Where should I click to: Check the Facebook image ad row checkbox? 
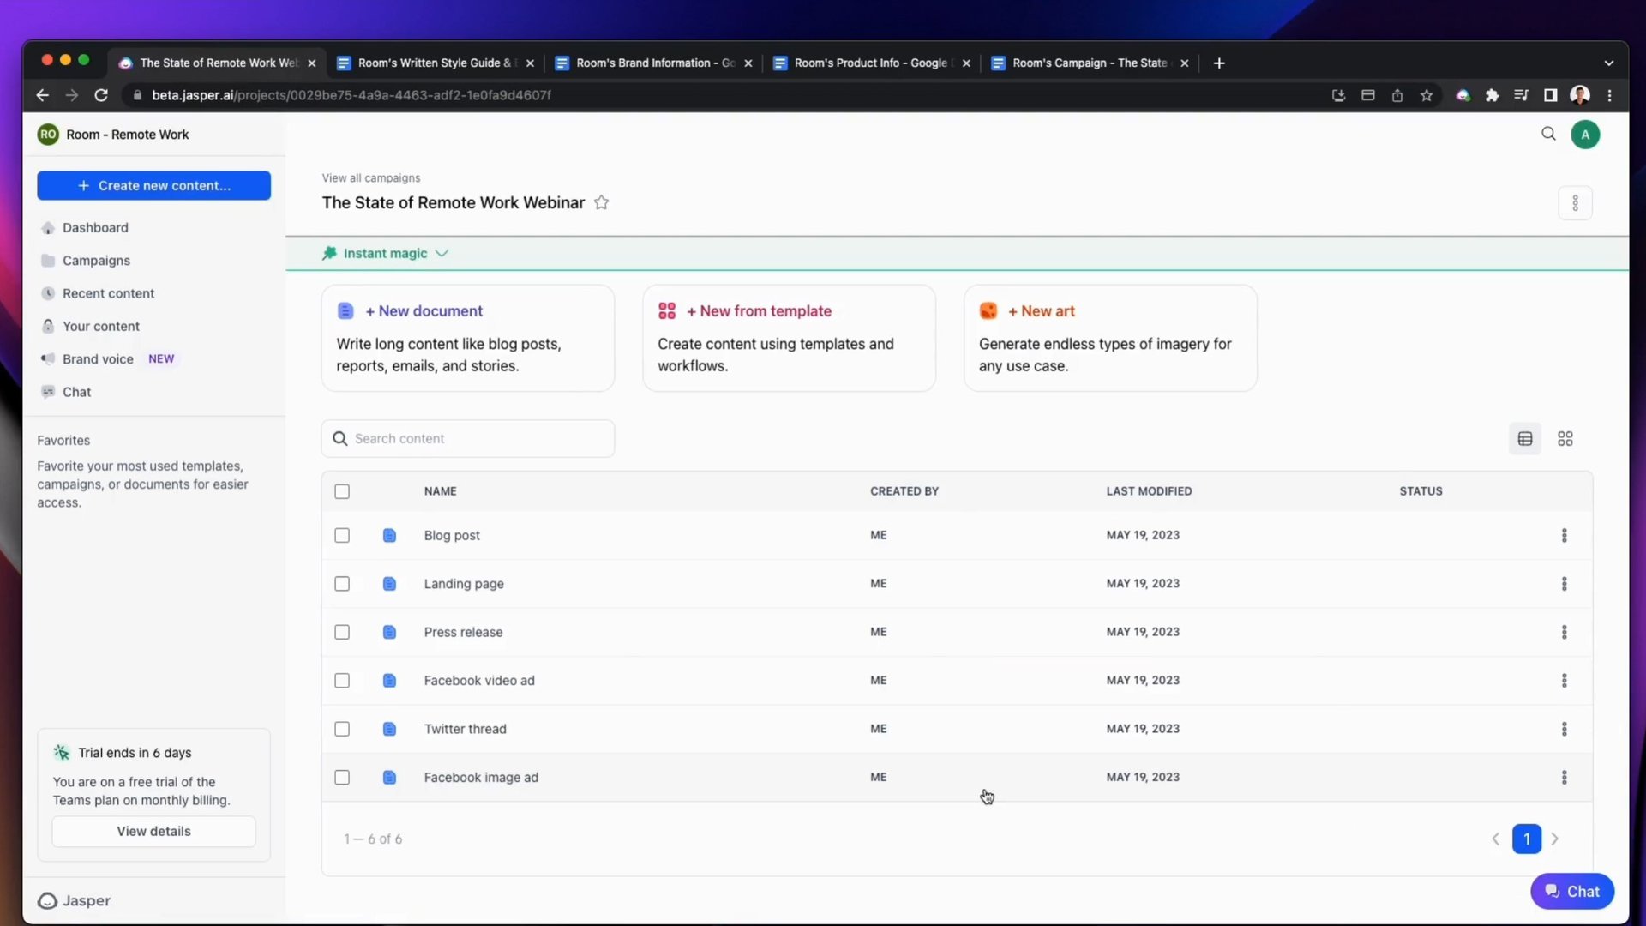click(342, 778)
